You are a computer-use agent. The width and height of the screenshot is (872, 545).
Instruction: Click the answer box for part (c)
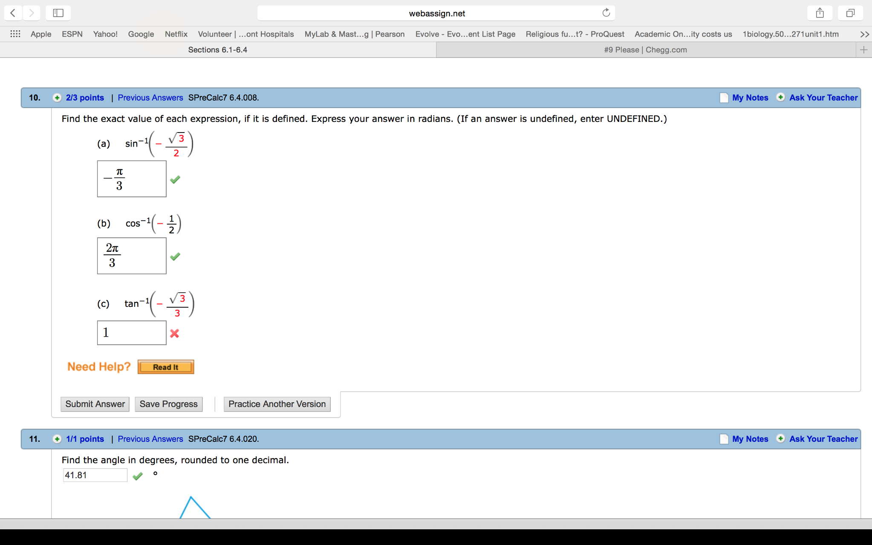click(x=132, y=333)
